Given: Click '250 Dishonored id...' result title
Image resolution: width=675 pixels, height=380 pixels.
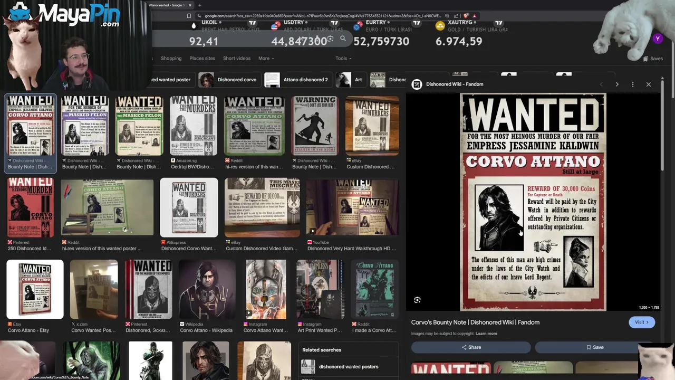Looking at the screenshot, I should [x=30, y=249].
